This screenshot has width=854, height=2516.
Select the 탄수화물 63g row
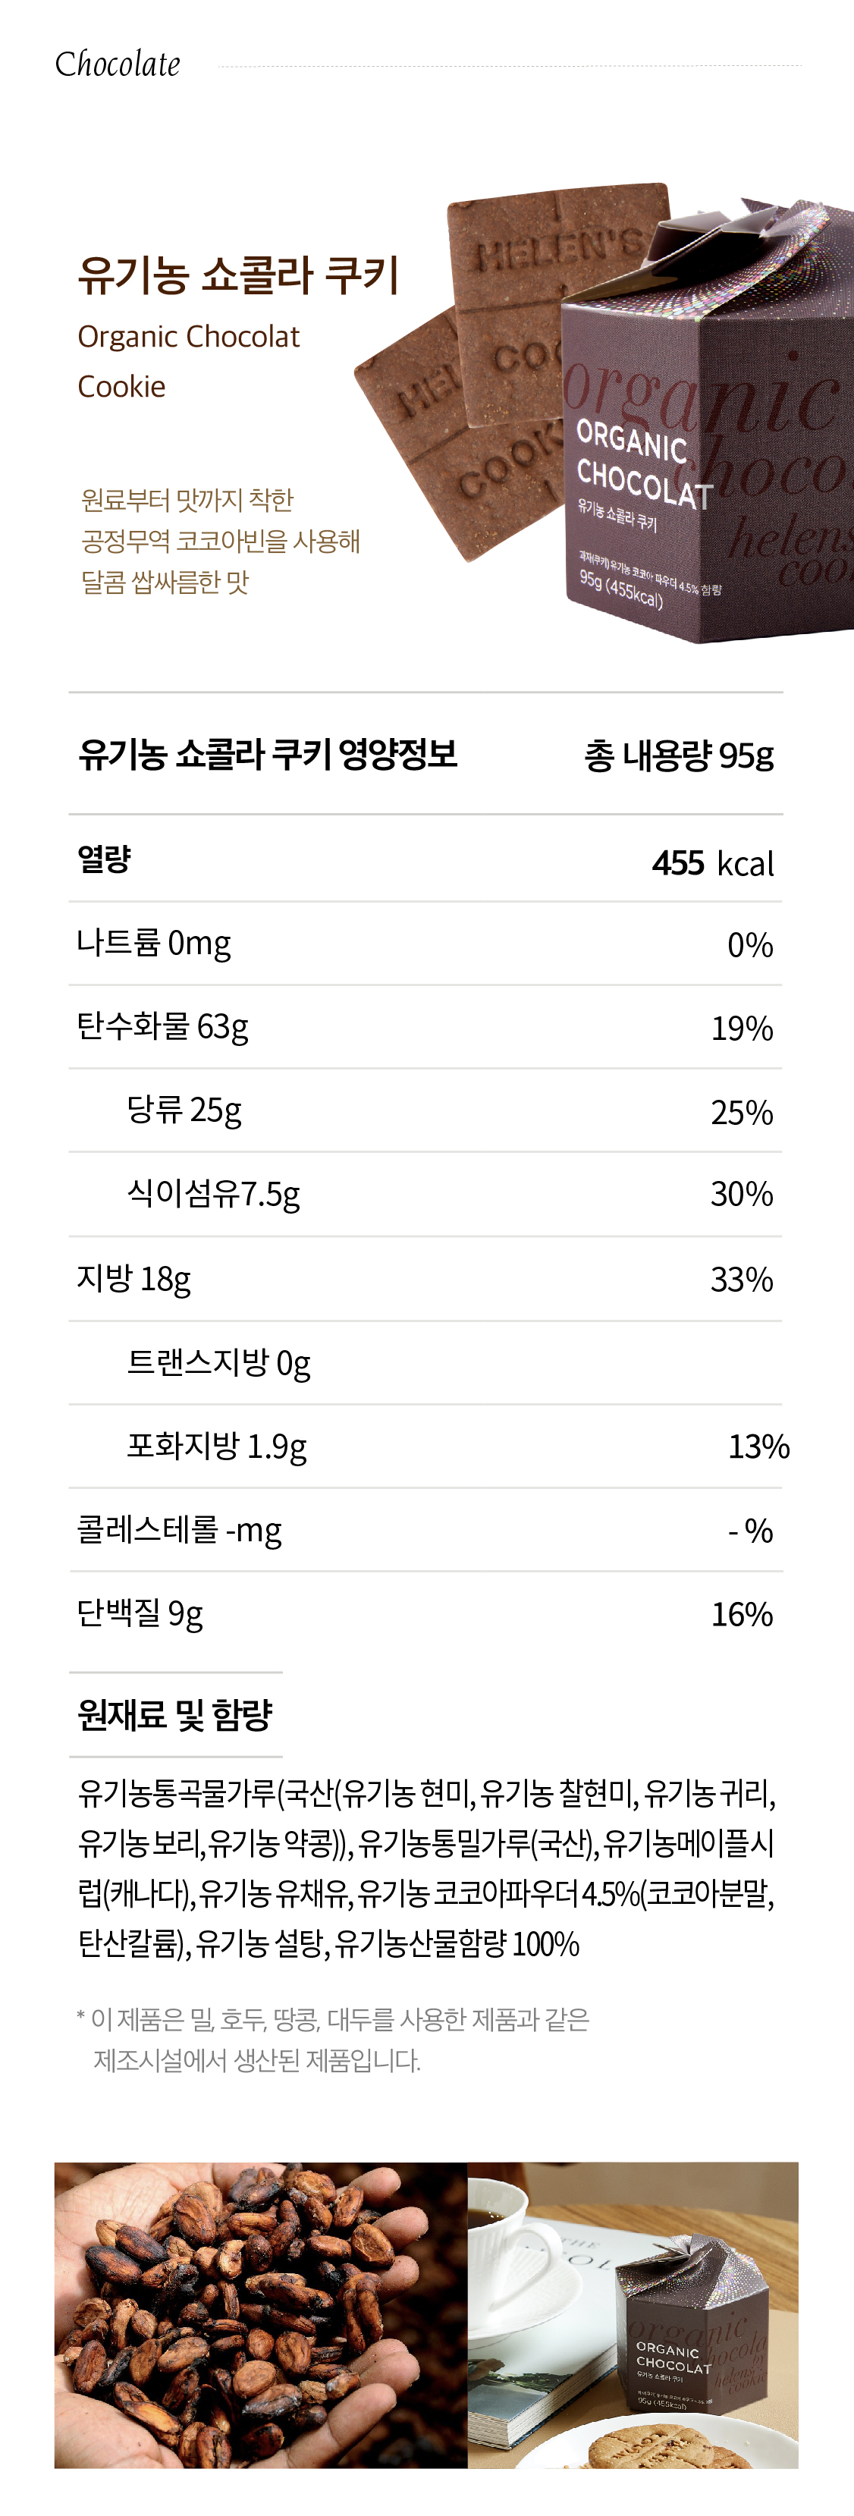tap(426, 1028)
